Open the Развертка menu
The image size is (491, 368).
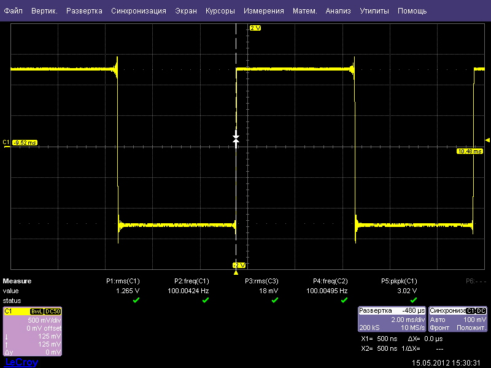point(85,11)
